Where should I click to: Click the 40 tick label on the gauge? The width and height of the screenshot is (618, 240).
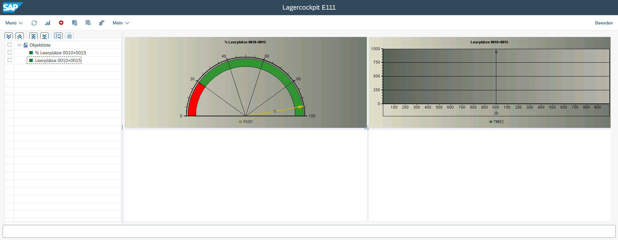(224, 56)
